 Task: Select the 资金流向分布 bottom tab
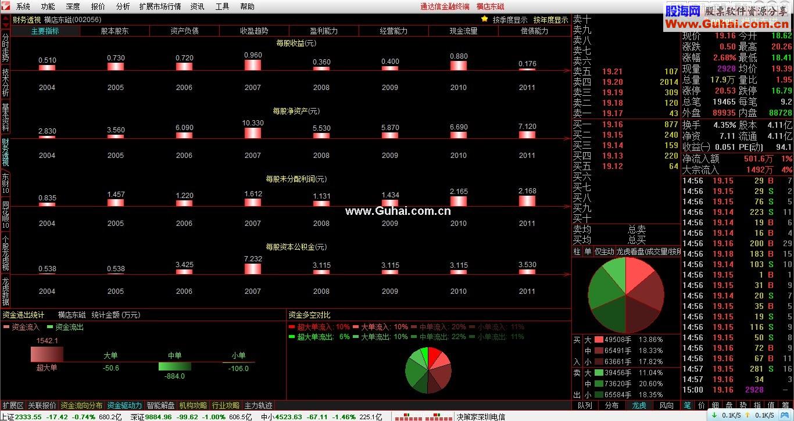pos(81,405)
